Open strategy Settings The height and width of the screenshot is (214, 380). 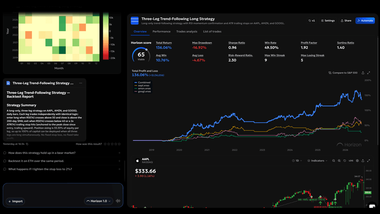(328, 21)
